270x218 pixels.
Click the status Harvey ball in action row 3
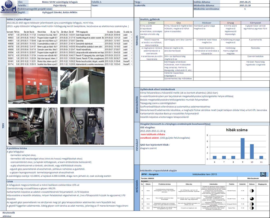[x=252, y=204]
